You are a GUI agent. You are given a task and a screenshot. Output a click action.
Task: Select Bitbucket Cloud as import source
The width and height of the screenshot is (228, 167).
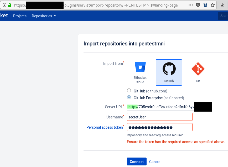point(140,72)
